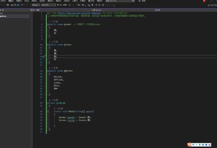Click the green Start debugging play button
Screen dimensions: 217x148
pyautogui.click(x=58, y=5)
